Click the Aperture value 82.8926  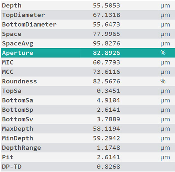(106, 53)
